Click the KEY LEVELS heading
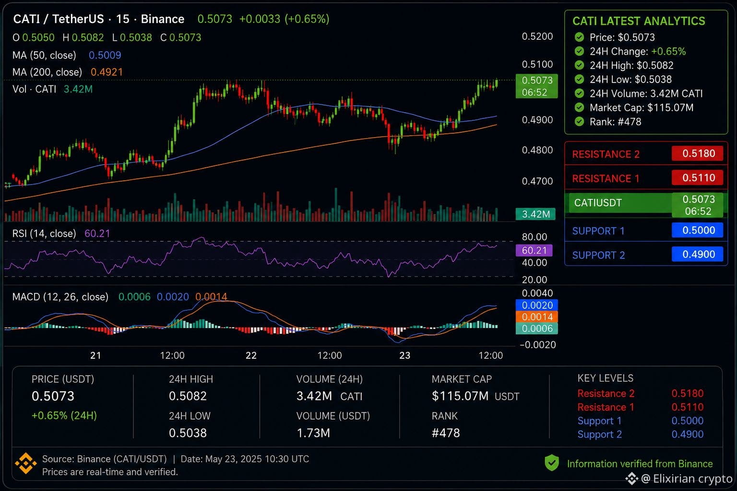 [606, 378]
